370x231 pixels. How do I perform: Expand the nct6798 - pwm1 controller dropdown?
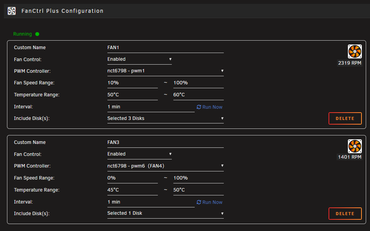166,71
